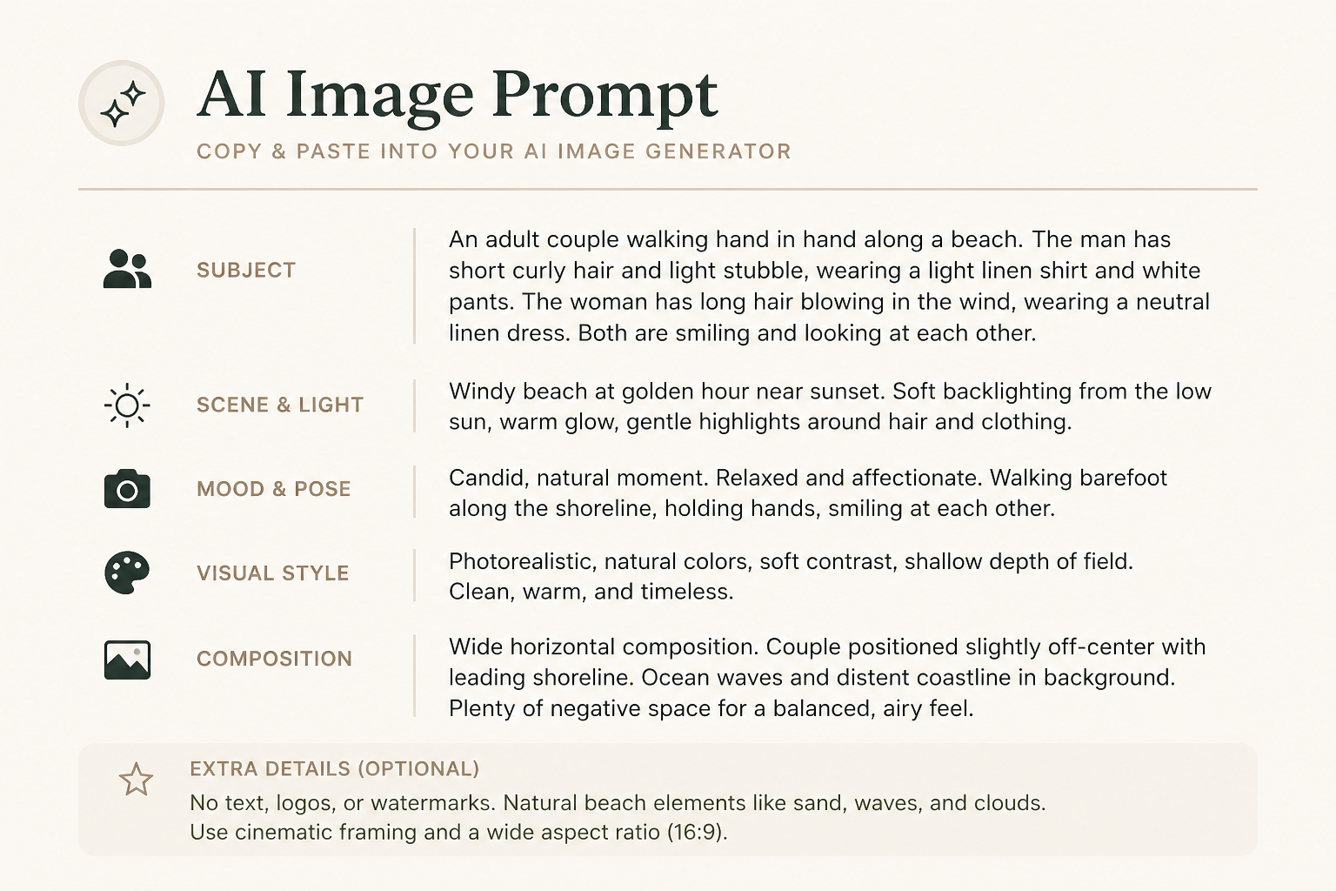Click the camera icon for Mood & Pose
The image size is (1336, 891).
(x=127, y=489)
